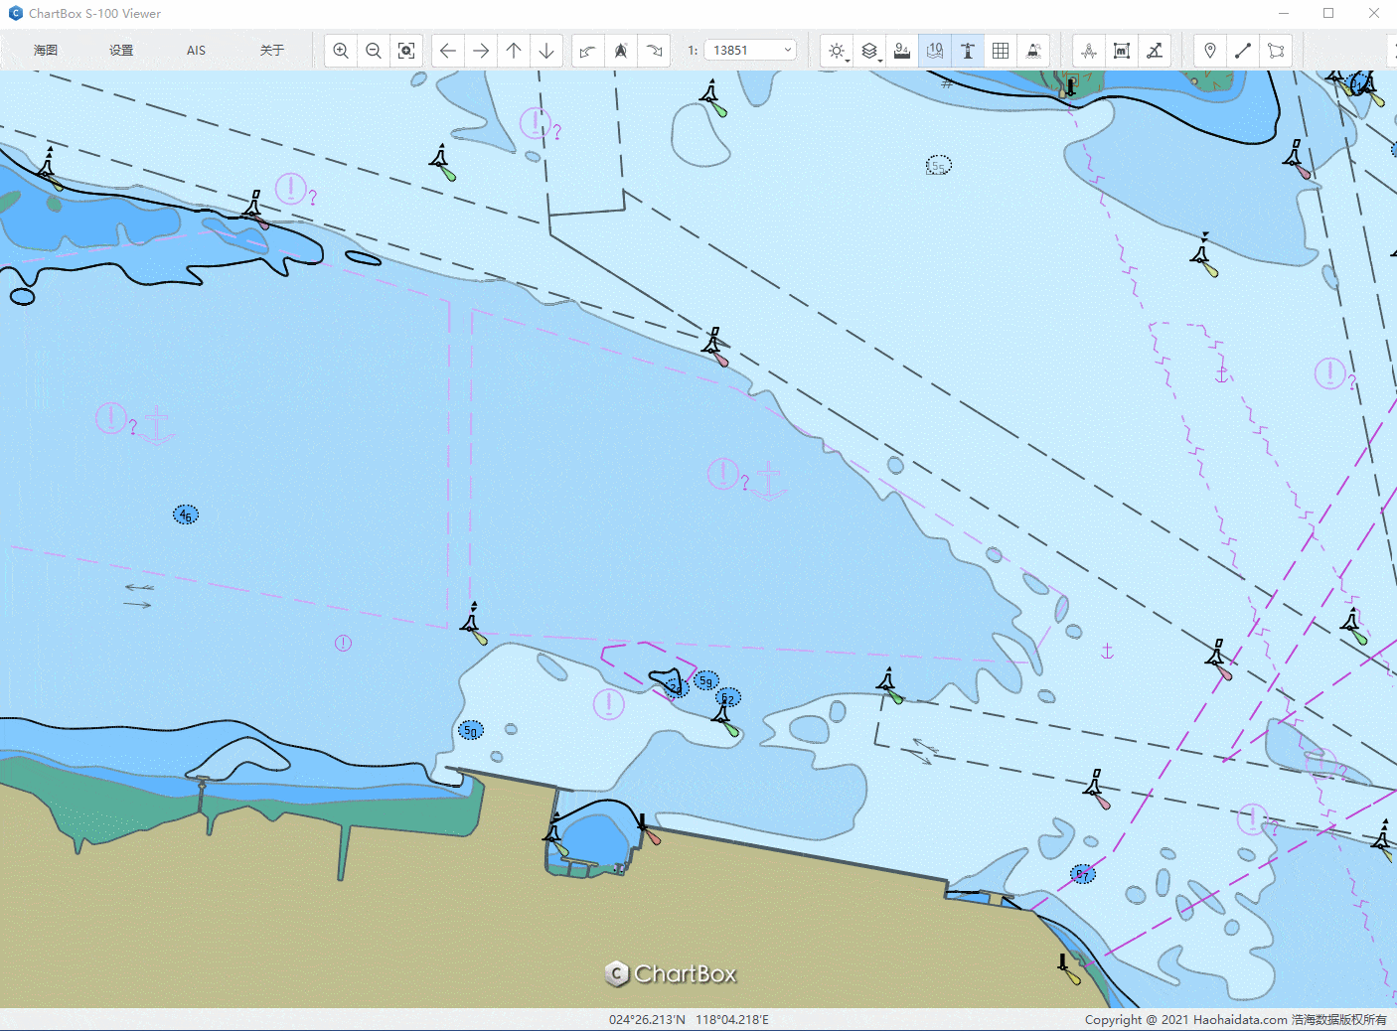Screen dimensions: 1397x1031
Task: Open the layers display dropdown
Action: tap(869, 51)
